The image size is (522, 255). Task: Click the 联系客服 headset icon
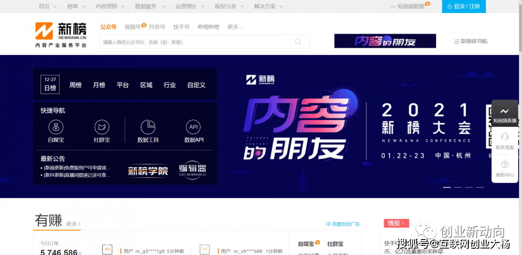pos(505,136)
